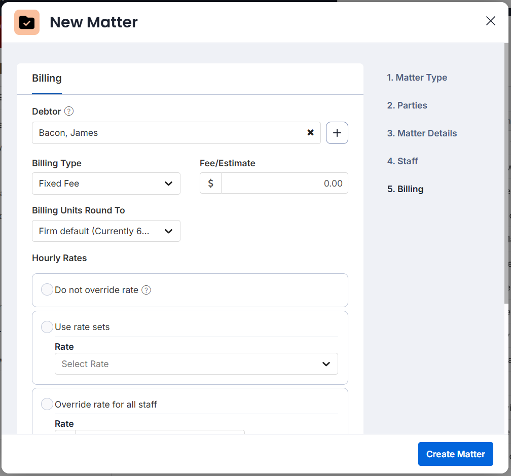
Task: Click the Rate label under Use rate sets
Action: [x=64, y=347]
